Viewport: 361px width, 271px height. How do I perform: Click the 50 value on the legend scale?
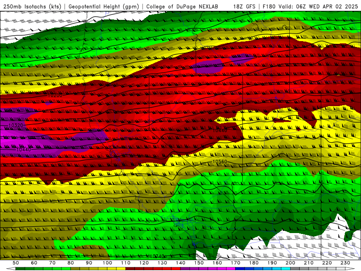16,263
